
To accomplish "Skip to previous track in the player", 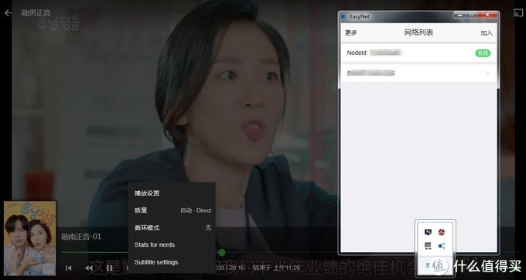I will point(68,268).
